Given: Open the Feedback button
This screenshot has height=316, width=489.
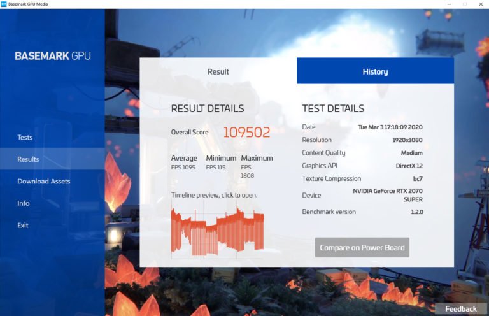Looking at the screenshot, I should [x=461, y=309].
